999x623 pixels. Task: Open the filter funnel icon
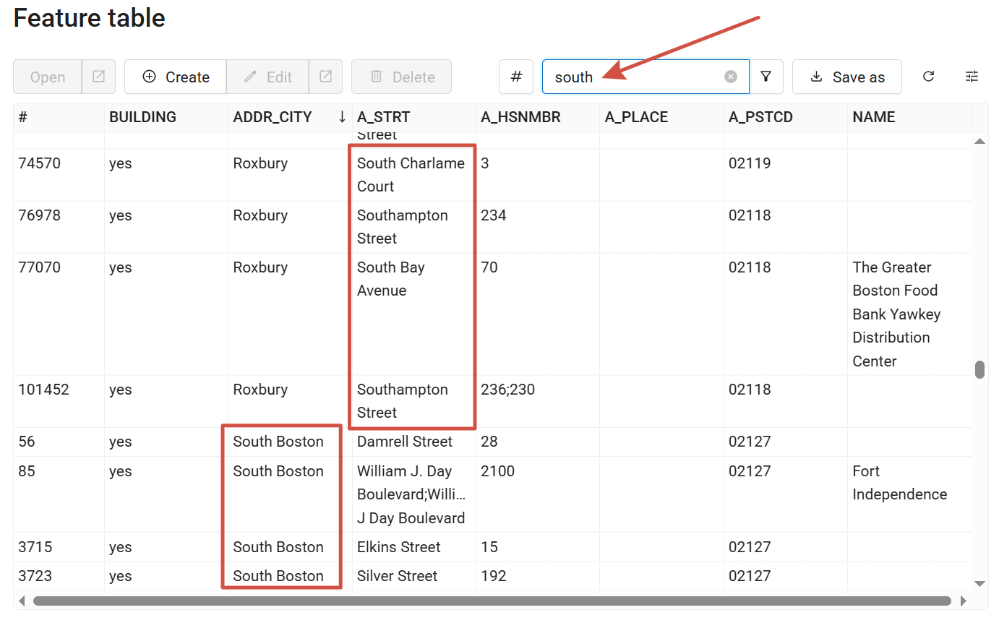click(766, 77)
